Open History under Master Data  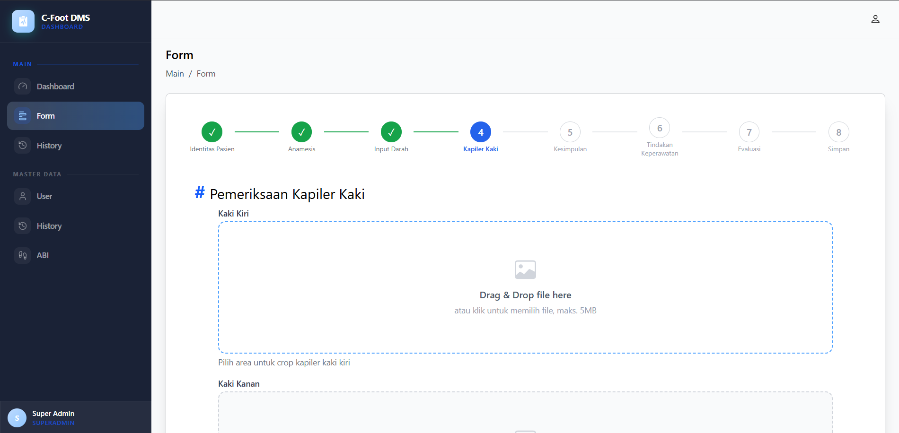(x=76, y=226)
